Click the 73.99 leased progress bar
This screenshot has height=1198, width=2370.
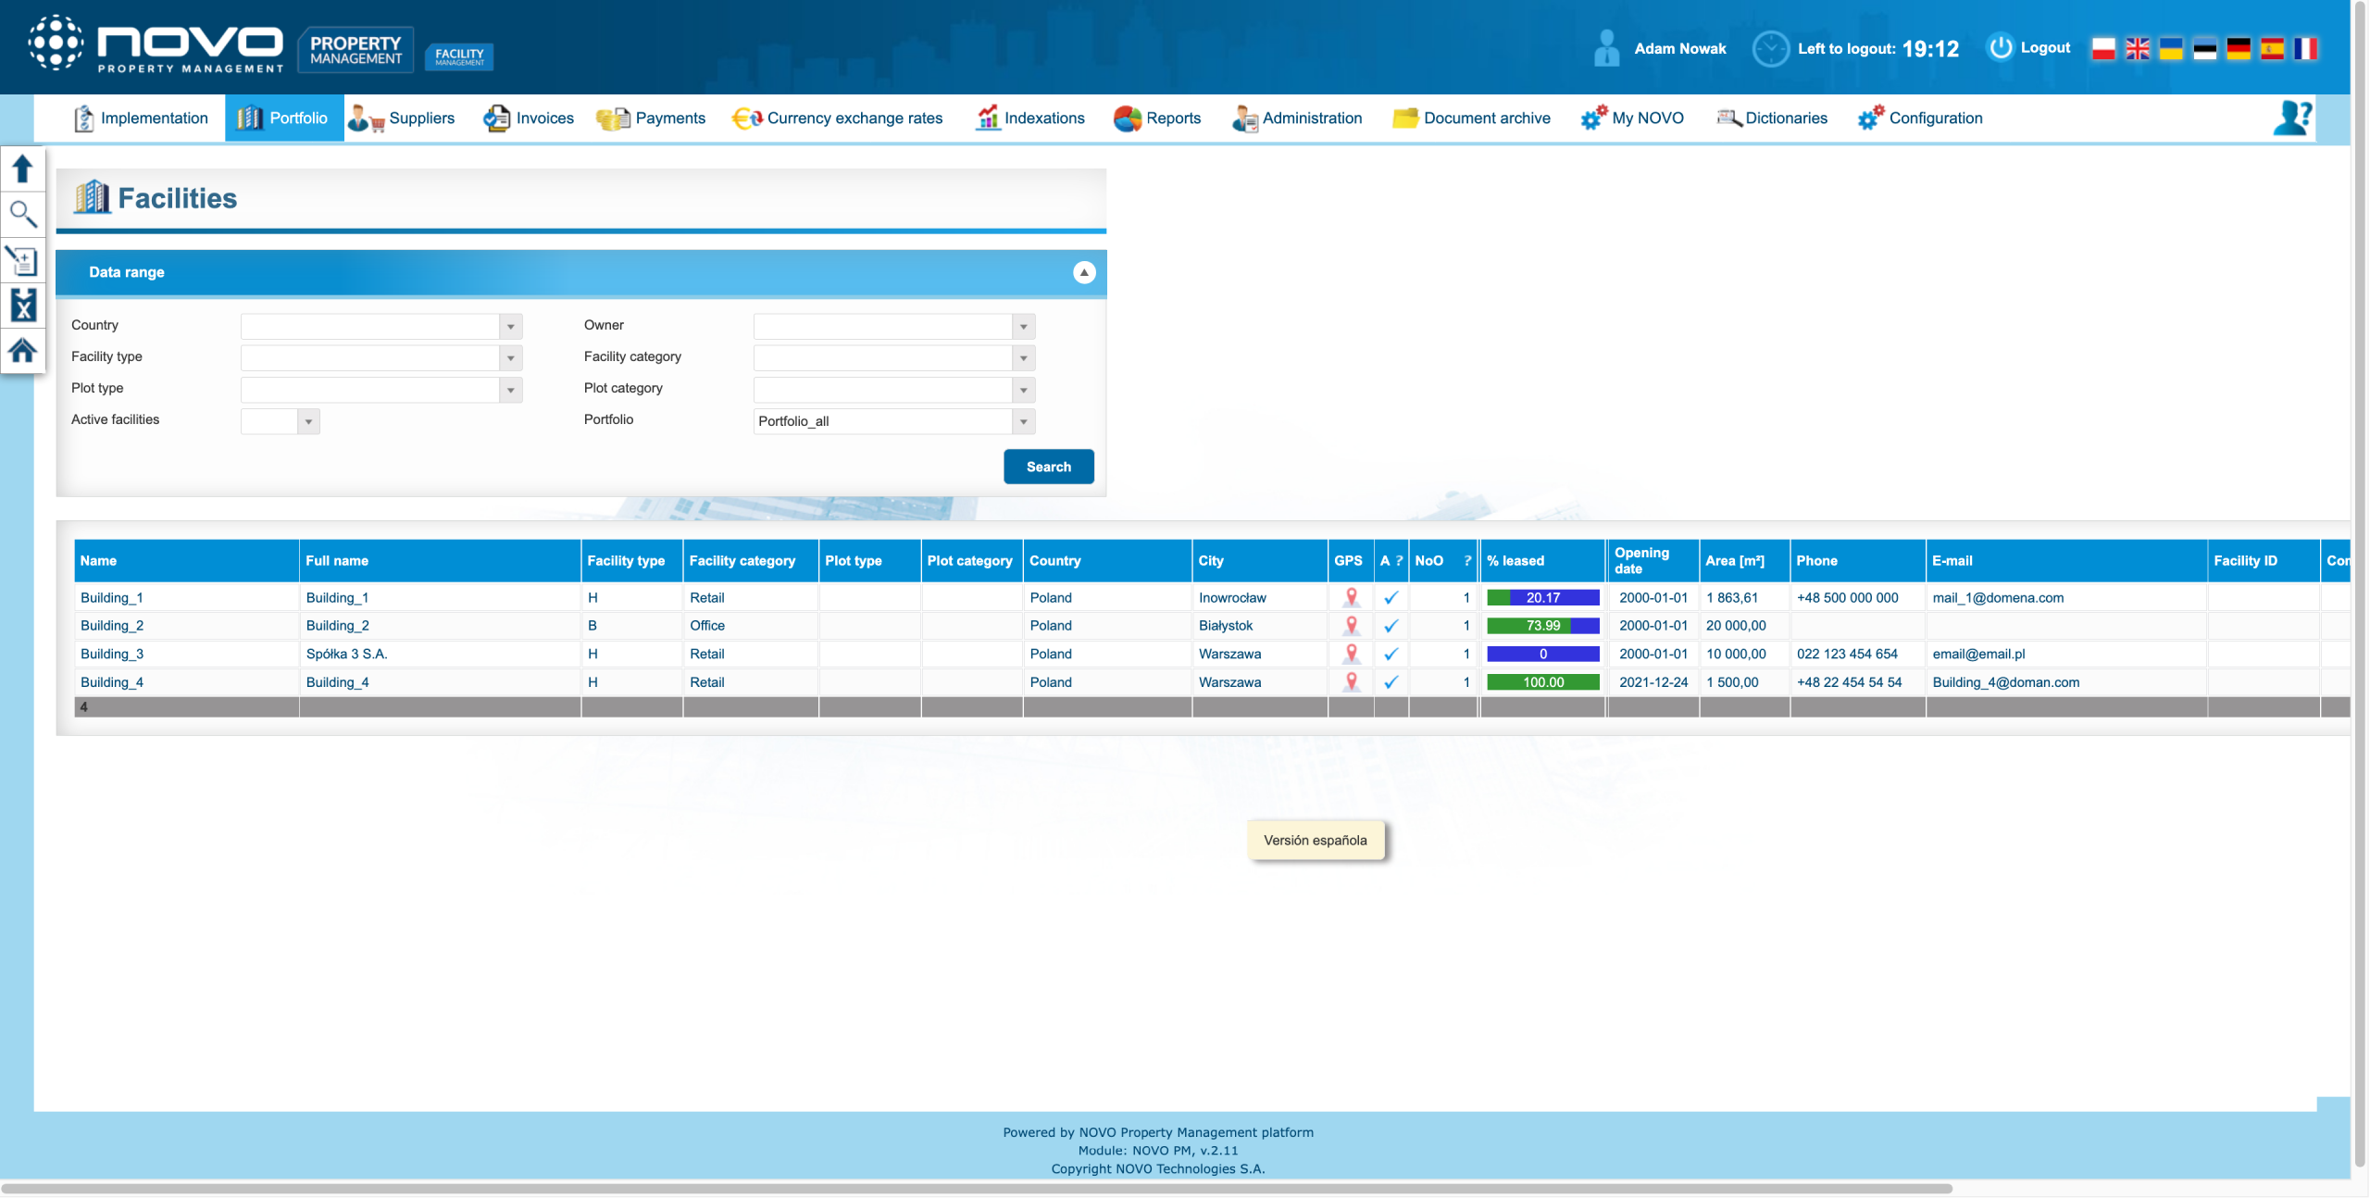tap(1542, 626)
